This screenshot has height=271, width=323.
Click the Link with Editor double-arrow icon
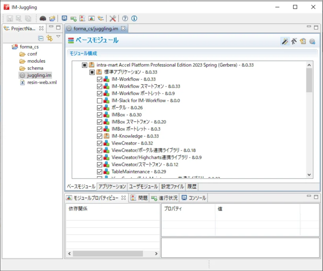49,38
